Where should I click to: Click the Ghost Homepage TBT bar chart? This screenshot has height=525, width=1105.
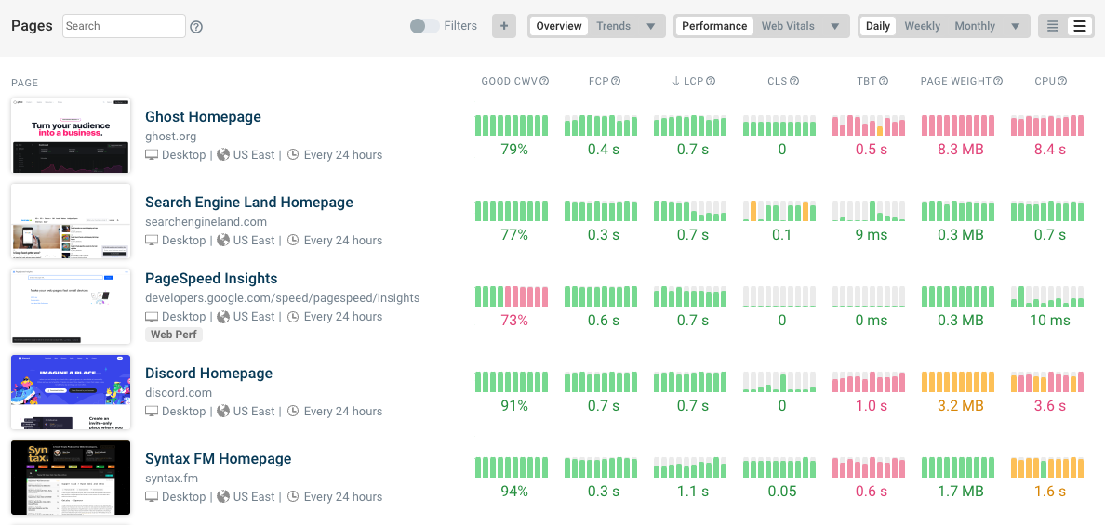pos(871,125)
